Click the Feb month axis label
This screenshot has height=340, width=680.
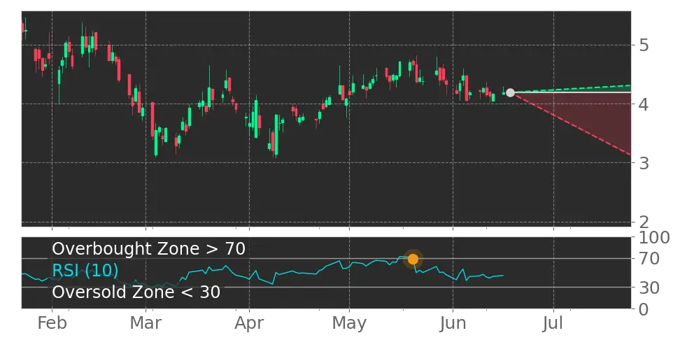(x=52, y=323)
